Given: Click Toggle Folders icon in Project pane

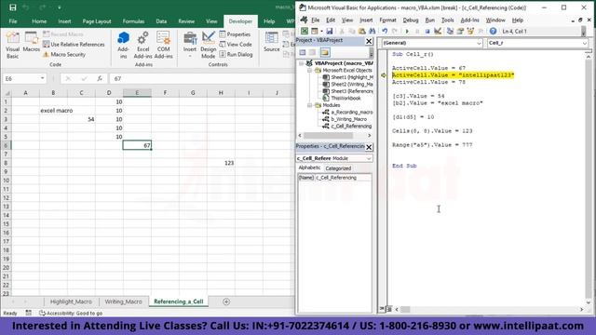Looking at the screenshot, I should click(325, 52).
